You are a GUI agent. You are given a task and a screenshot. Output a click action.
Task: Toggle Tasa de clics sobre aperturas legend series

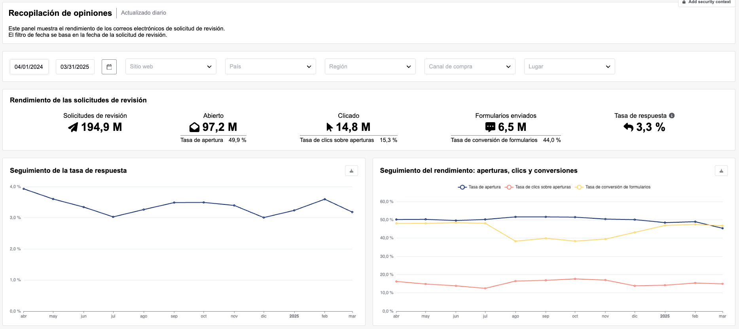(x=538, y=187)
